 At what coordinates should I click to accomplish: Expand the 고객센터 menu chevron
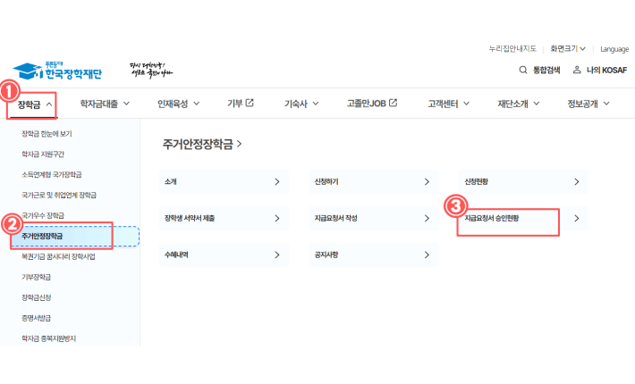click(x=466, y=104)
